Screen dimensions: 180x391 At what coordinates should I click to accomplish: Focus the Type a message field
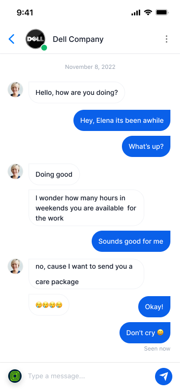[x=89, y=376]
